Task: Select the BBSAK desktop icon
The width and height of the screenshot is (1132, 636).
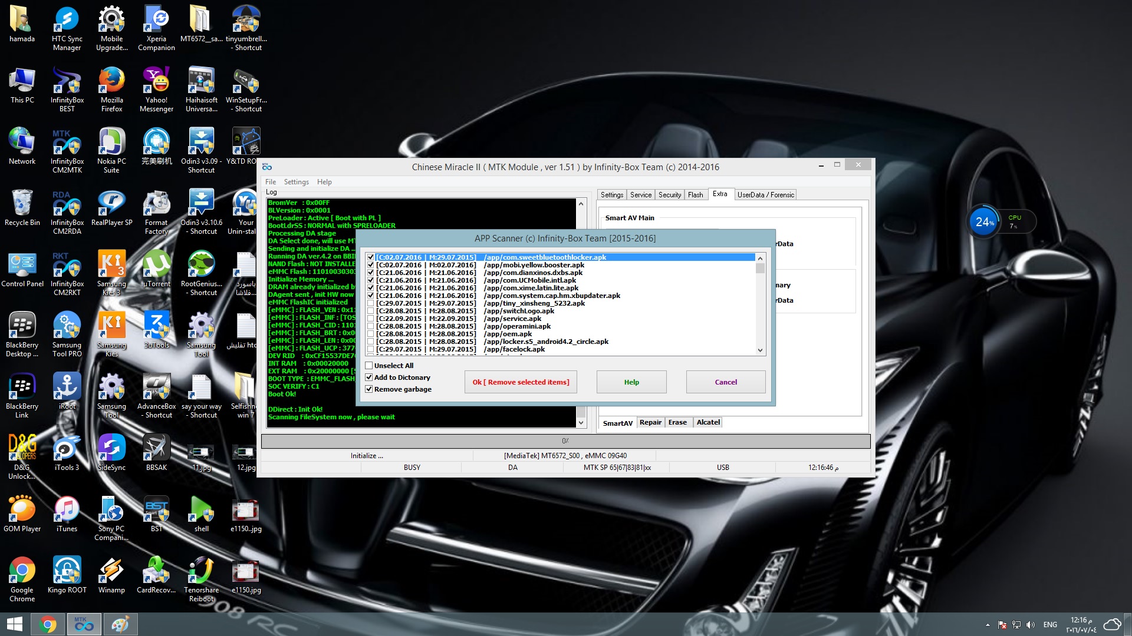Action: (156, 452)
